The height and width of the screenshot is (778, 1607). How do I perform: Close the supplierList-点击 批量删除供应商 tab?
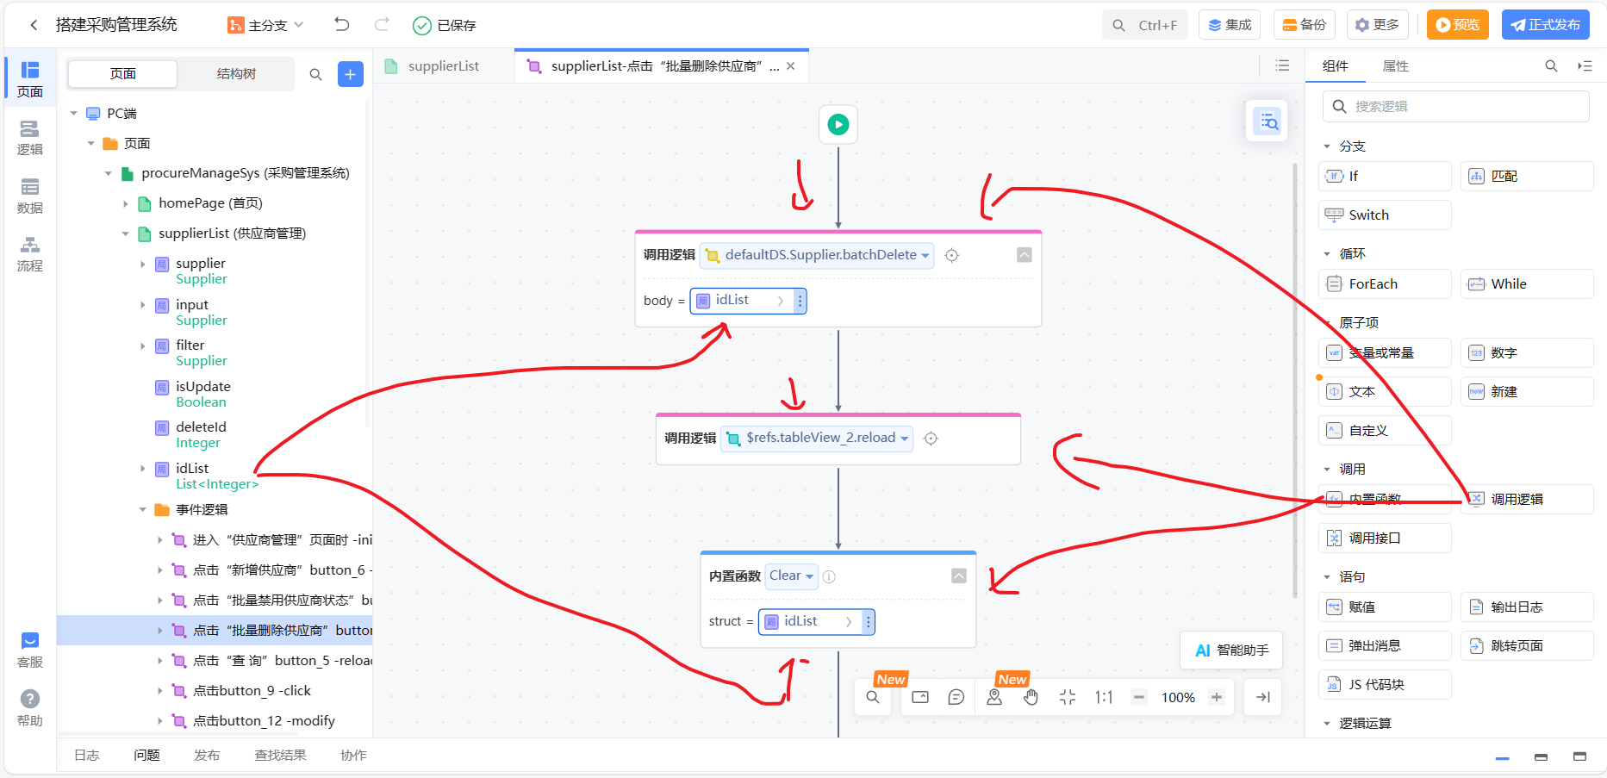point(790,66)
